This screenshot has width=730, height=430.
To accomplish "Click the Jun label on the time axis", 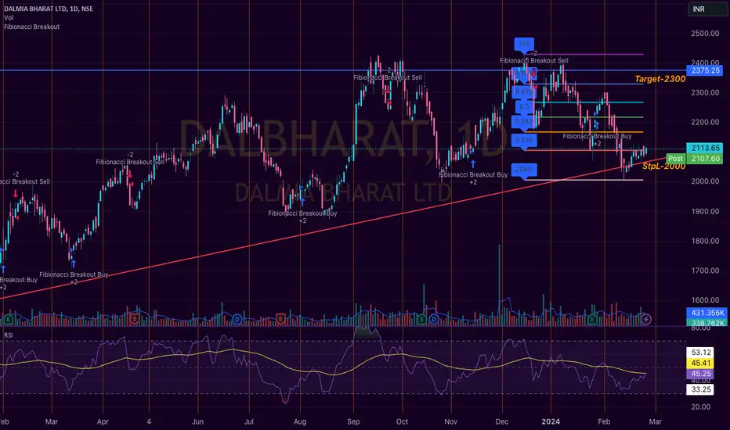I will [x=198, y=421].
